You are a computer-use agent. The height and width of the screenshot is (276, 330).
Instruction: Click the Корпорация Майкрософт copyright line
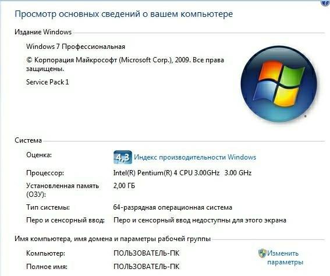pyautogui.click(x=125, y=65)
